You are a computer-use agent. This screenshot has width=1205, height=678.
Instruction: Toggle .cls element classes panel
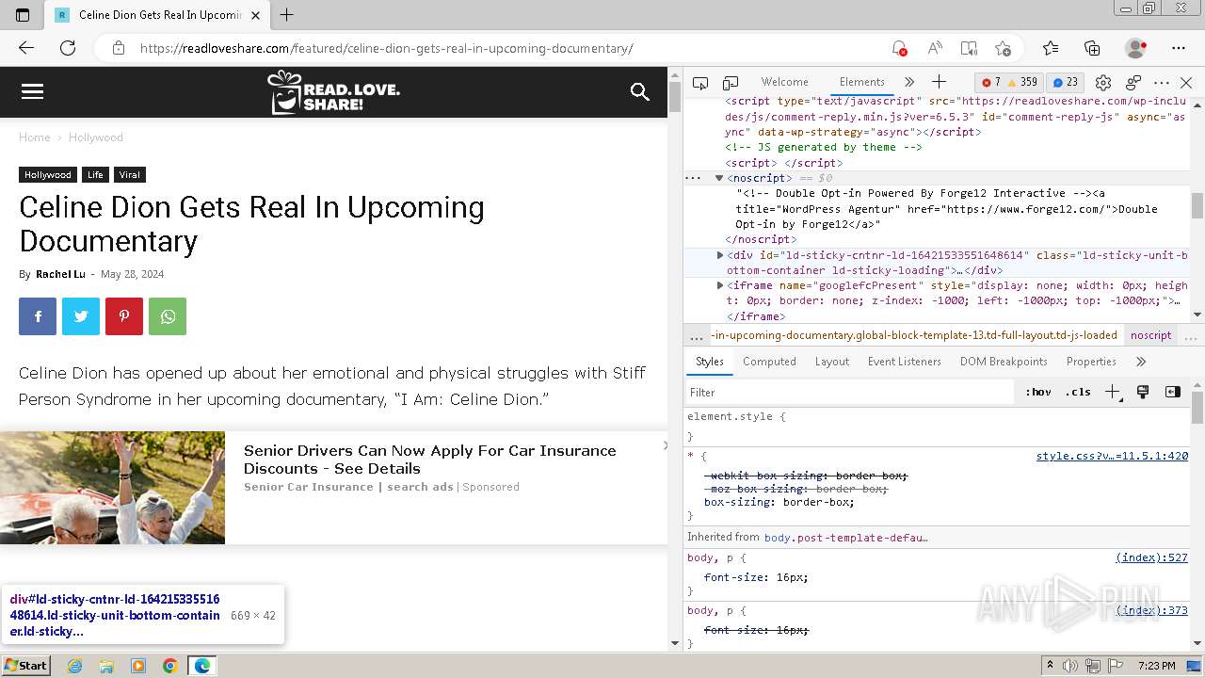tap(1078, 392)
